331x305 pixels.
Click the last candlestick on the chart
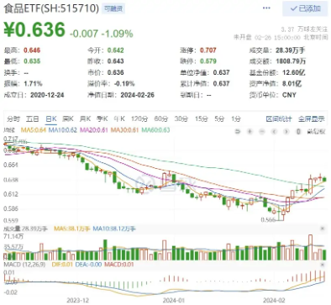click(324, 179)
